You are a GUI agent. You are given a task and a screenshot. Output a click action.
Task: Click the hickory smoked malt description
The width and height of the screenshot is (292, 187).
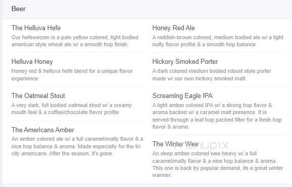(x=212, y=75)
